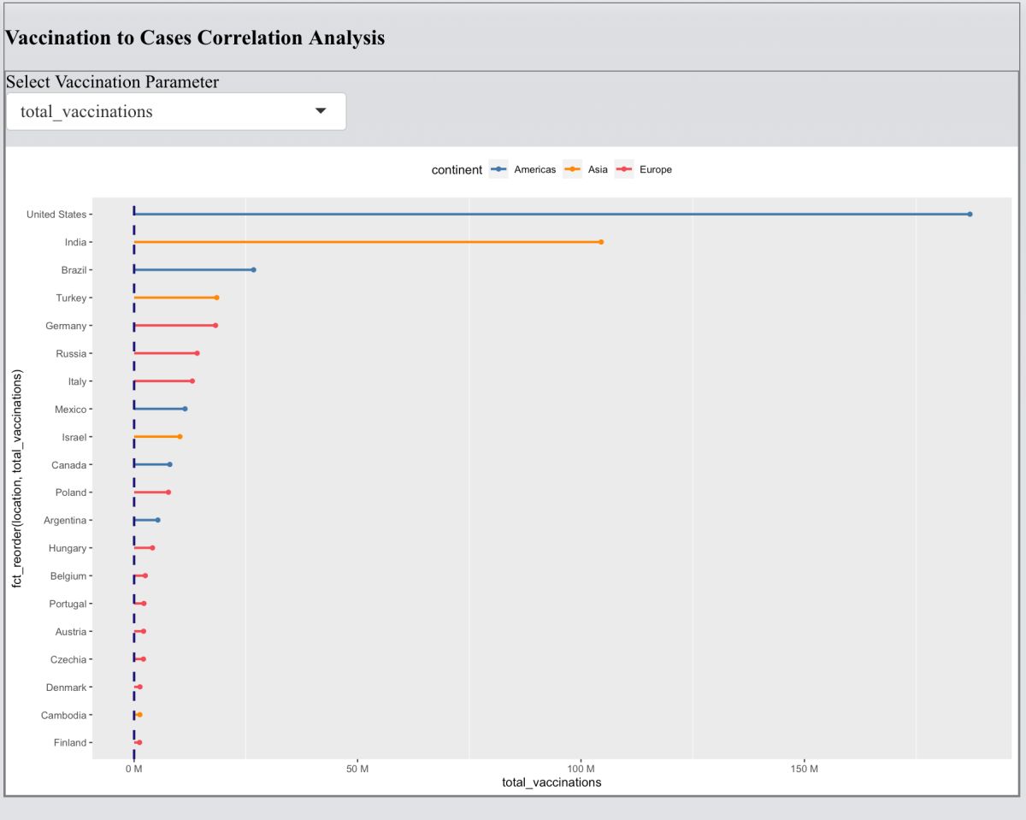Click the 'India' axis label

(75, 242)
